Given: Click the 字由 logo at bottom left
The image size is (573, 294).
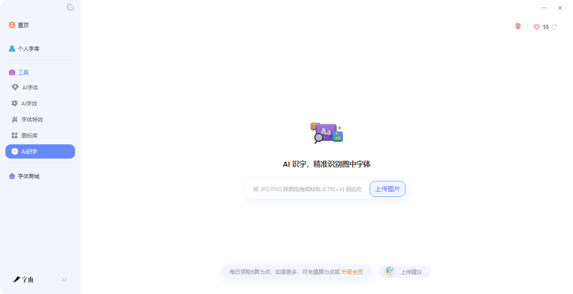Looking at the screenshot, I should (23, 280).
